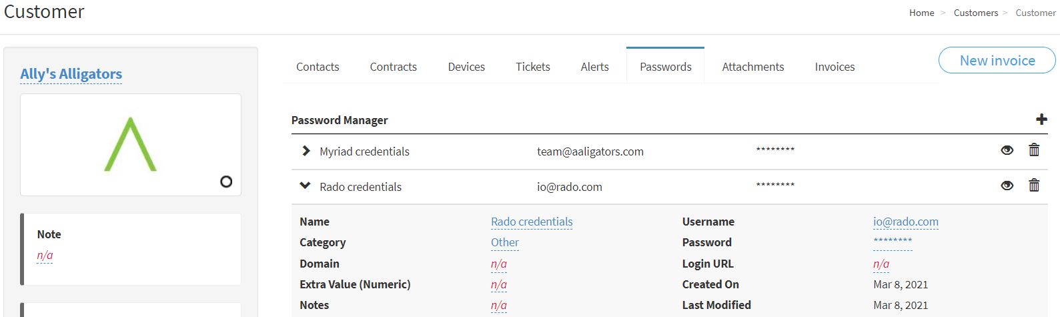Open the Tickets tab
Viewport: 1060px width, 317px height.
pyautogui.click(x=533, y=67)
